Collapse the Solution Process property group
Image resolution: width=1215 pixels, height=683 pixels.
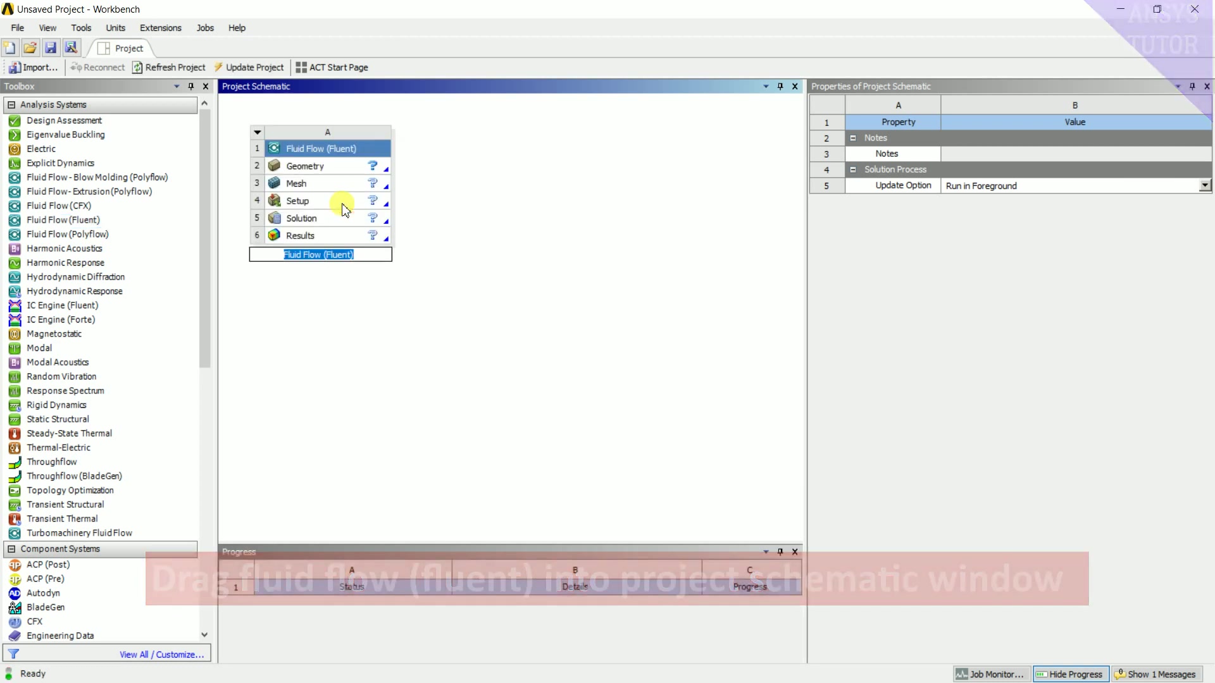853,169
